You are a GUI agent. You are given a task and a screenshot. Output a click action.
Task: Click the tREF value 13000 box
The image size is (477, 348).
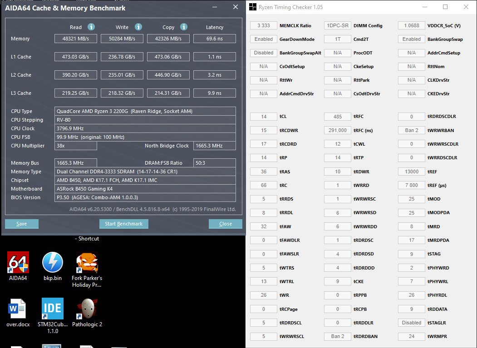tap(411, 172)
